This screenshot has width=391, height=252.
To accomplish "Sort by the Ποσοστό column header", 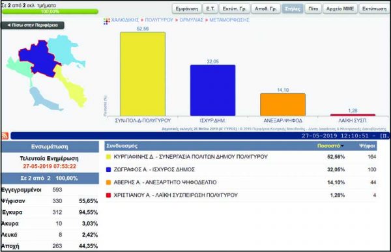I will click(328, 146).
